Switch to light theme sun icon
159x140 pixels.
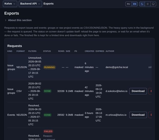coord(147,4)
